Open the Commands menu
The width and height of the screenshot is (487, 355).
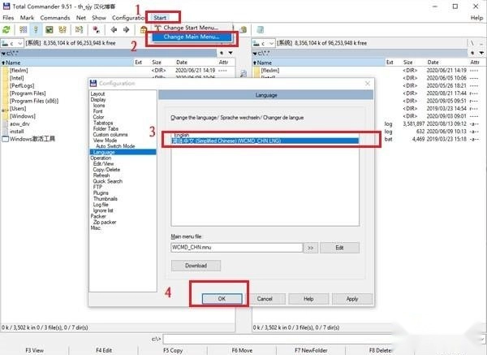pyautogui.click(x=55, y=17)
